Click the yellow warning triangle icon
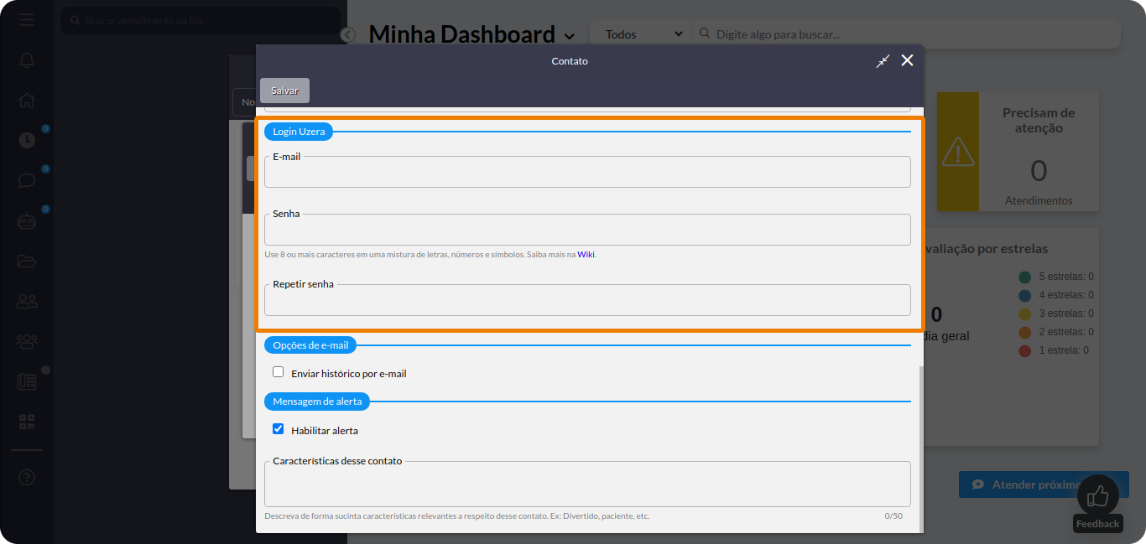The width and height of the screenshot is (1146, 544). pos(957,152)
